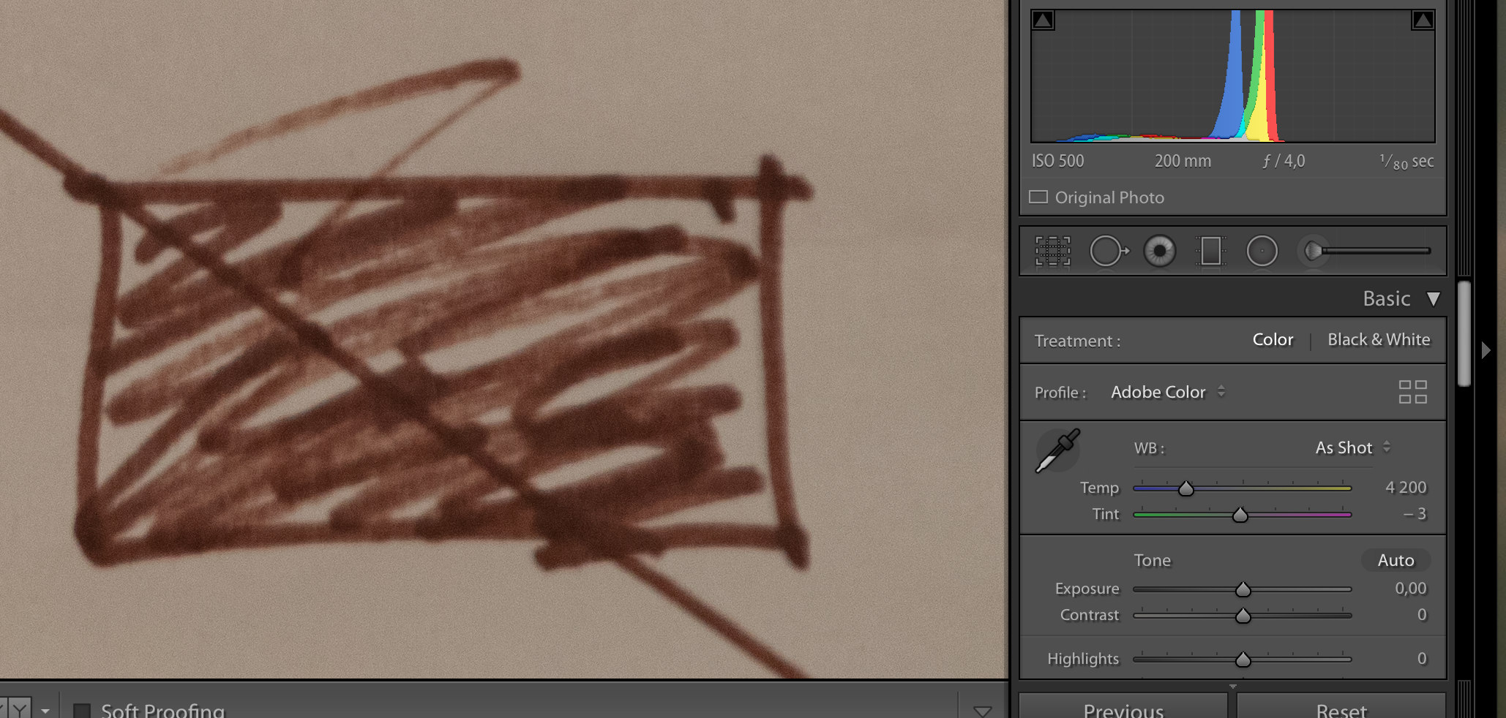Toggle shadow clipping indicator in histogram
This screenshot has width=1506, height=718.
click(1043, 20)
